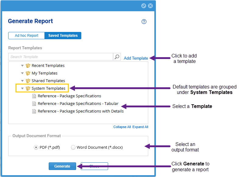Image resolution: width=239 pixels, height=177 pixels.
Task: Close the Generate Report dialog with X
Action: [150, 6]
